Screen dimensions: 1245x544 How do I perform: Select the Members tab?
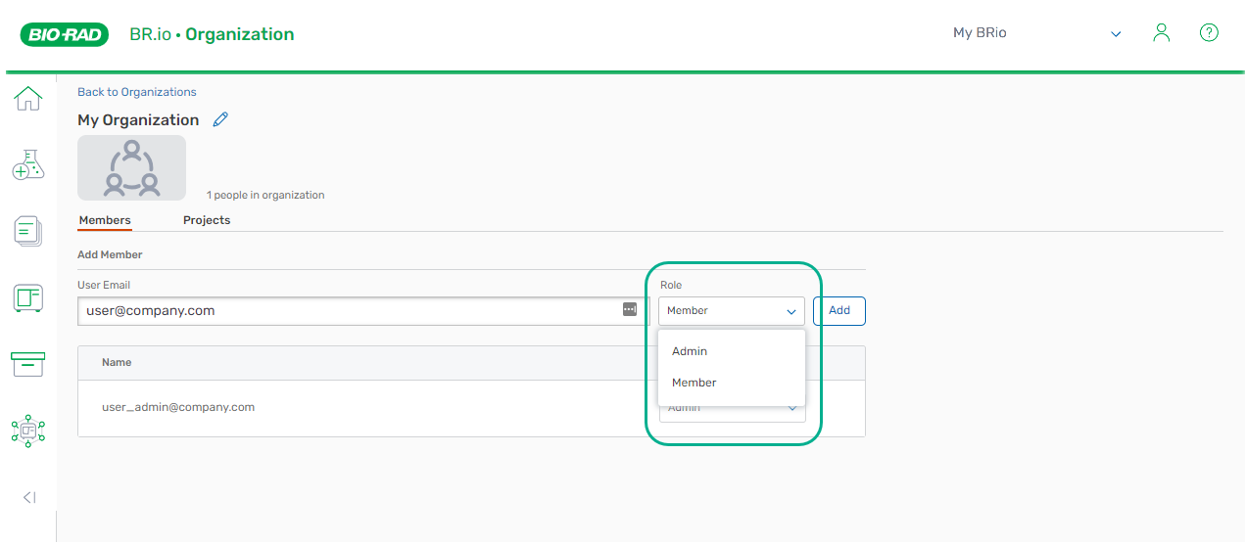[105, 220]
